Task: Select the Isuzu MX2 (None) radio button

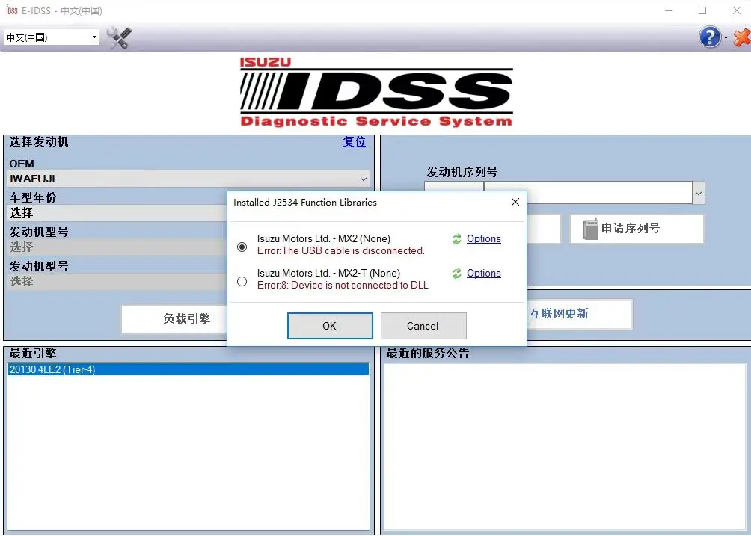Action: click(242, 247)
